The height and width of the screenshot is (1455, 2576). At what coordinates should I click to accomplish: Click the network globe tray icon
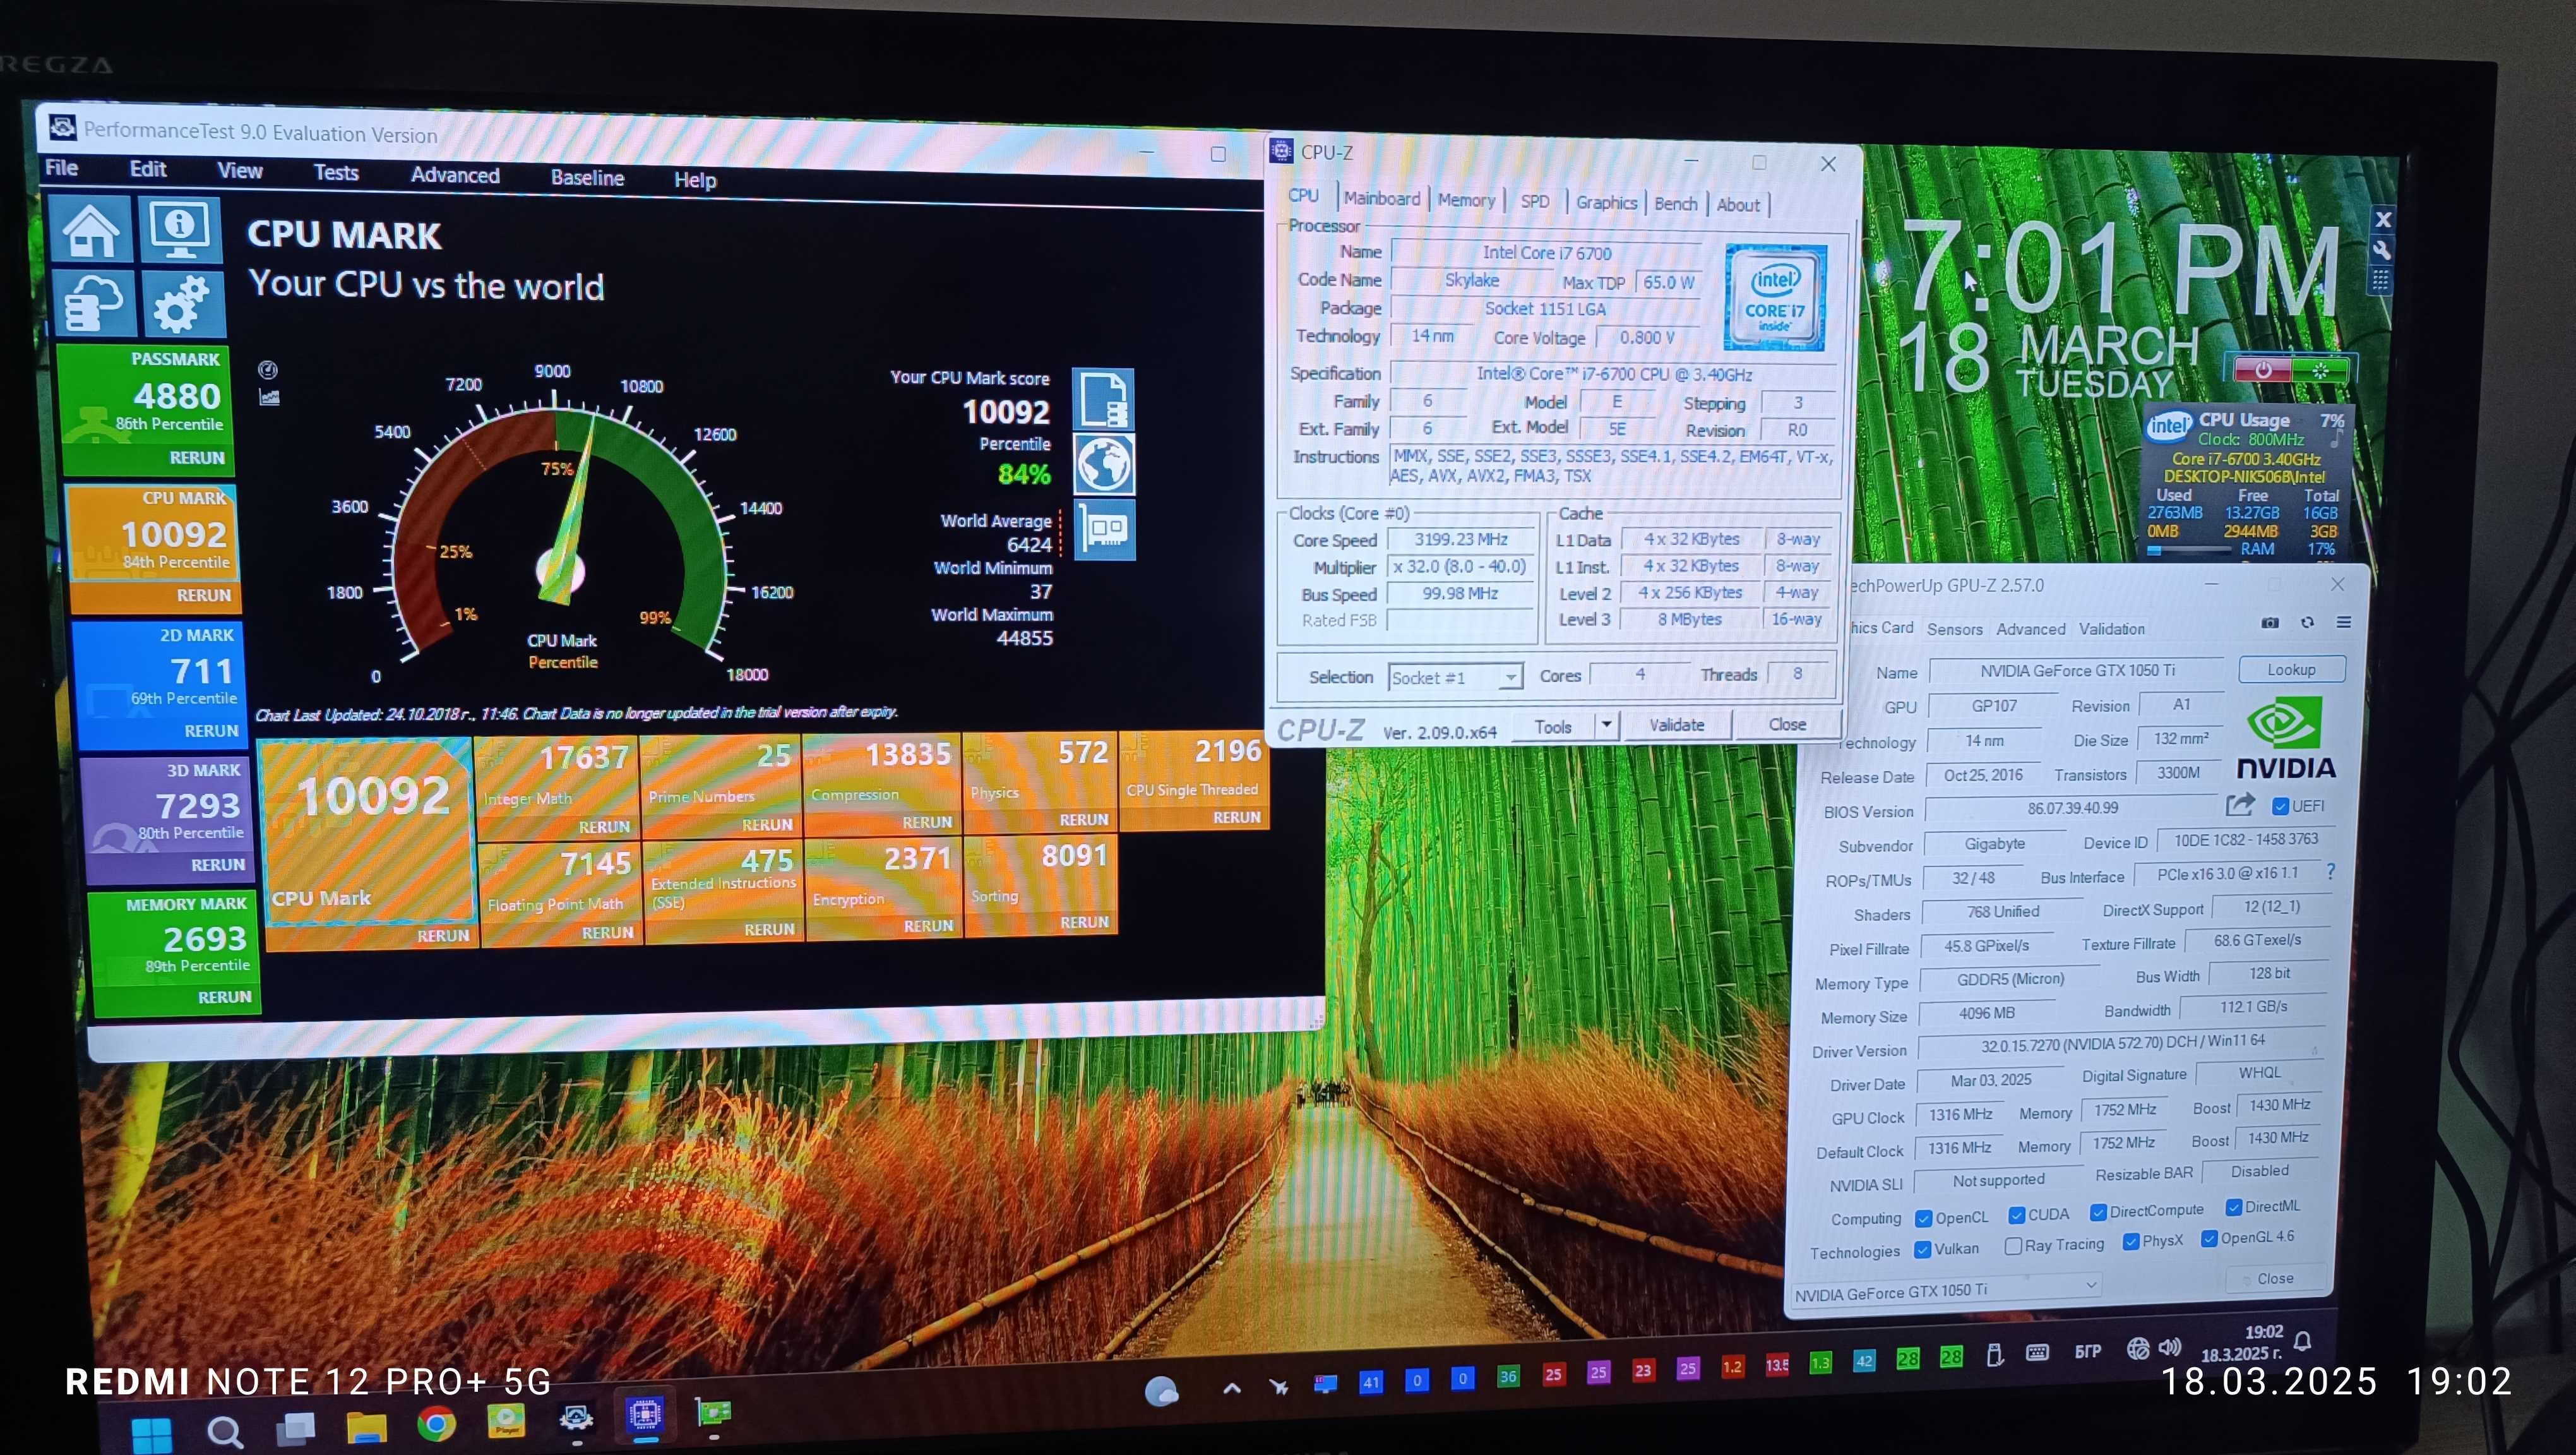point(2137,1348)
